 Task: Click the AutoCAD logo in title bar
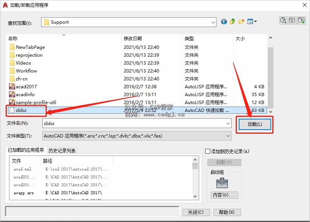[x=5, y=5]
